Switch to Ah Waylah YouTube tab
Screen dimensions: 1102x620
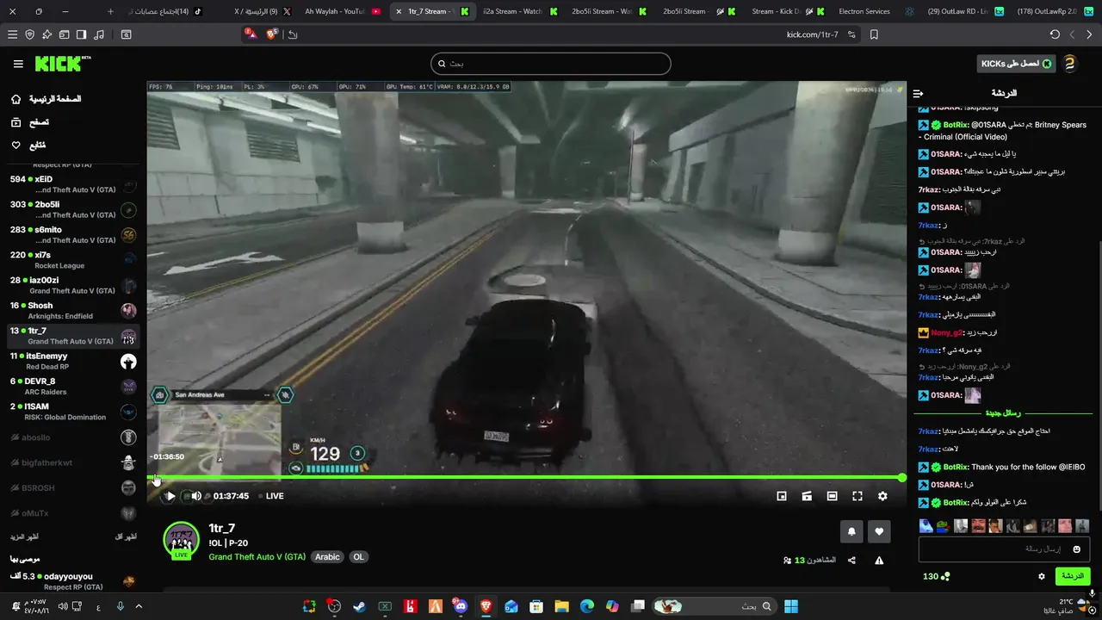coord(340,11)
